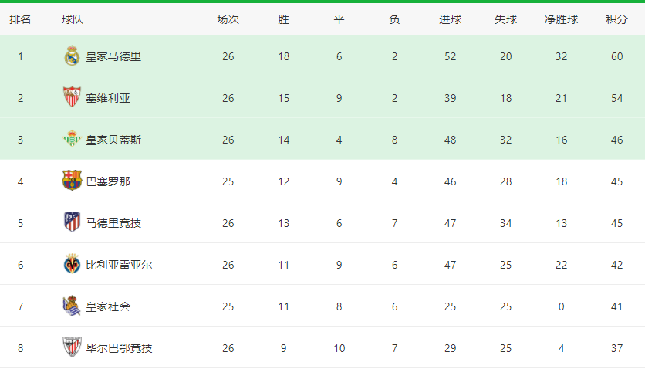
Task: Select the 皇家社会 team name
Action: 108,307
